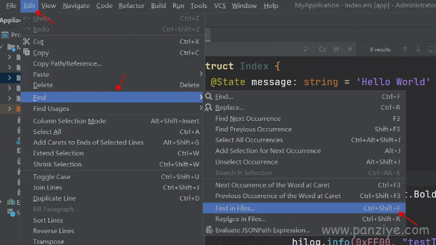Viewport: 436px width, 245px height.
Task: Toggle Match Case (Cc) in search bar
Action: coord(322,50)
